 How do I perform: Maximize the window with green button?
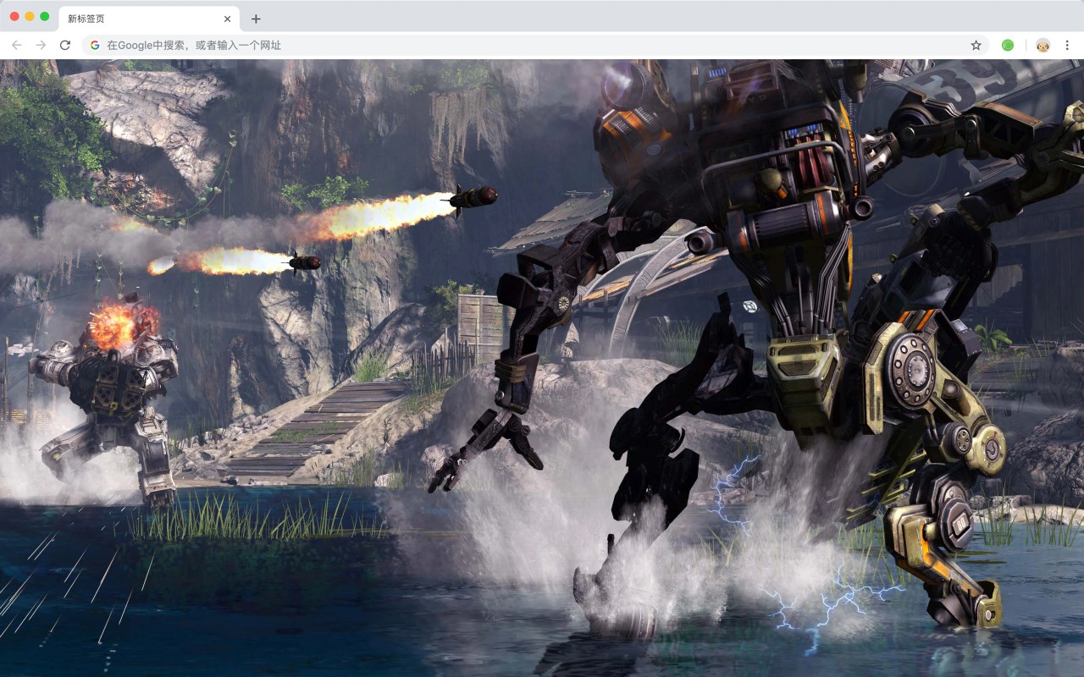pos(45,16)
